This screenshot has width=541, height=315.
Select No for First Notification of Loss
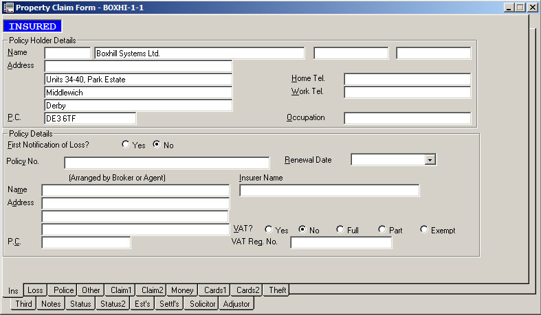[157, 145]
